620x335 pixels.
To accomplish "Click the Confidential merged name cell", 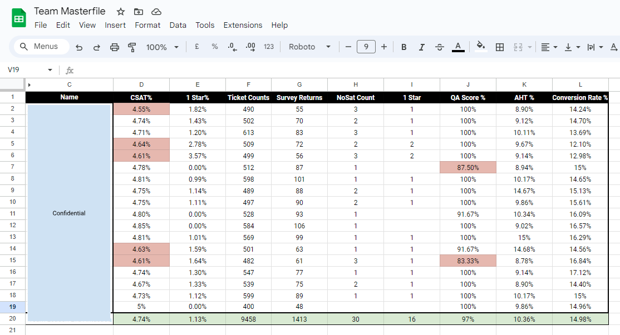I will pos(69,213).
